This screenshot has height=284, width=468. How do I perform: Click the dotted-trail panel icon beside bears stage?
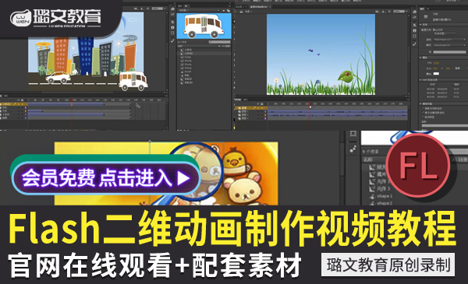click(353, 149)
